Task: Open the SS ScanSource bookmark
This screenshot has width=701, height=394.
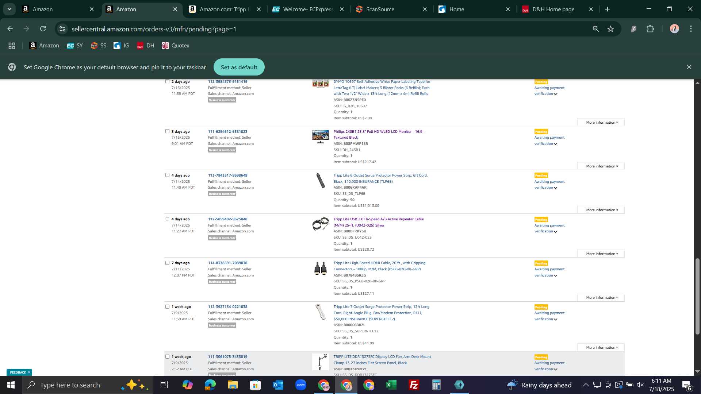Action: pos(99,46)
